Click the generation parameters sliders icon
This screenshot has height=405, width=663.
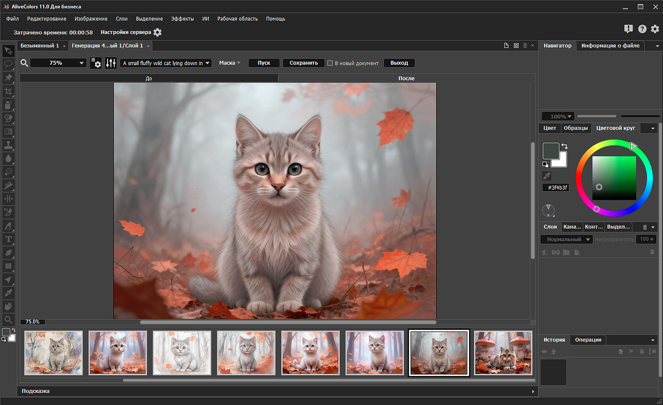click(111, 63)
